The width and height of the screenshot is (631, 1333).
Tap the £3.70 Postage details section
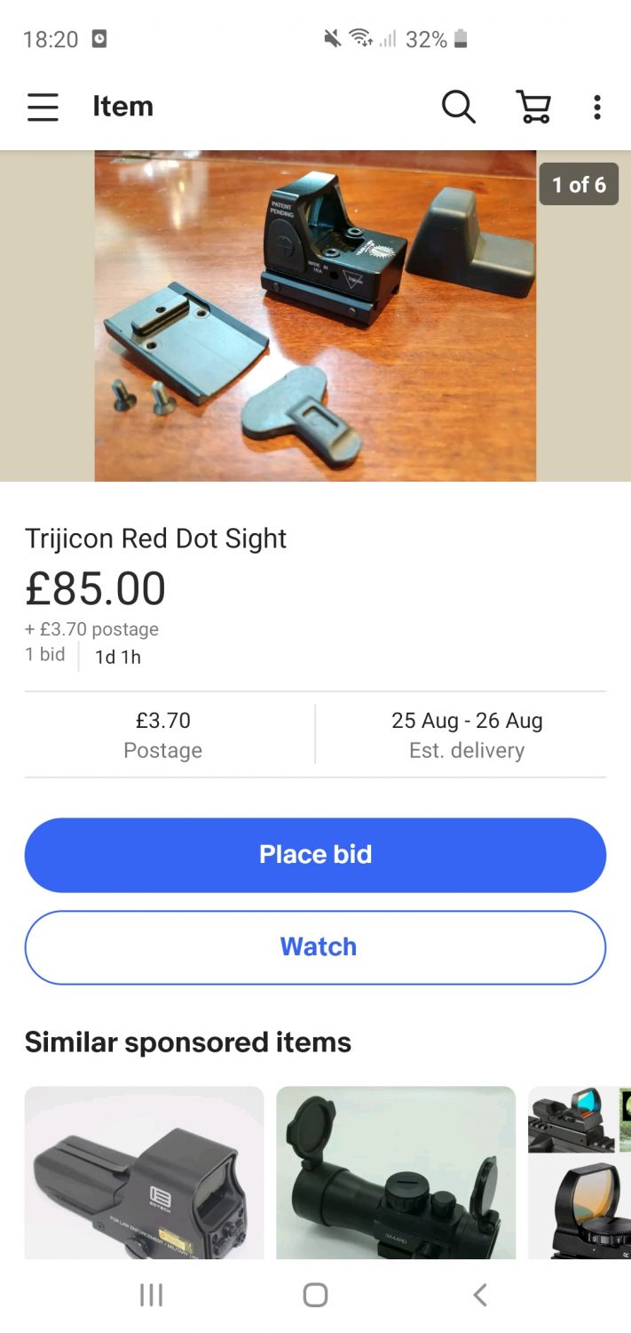point(163,735)
